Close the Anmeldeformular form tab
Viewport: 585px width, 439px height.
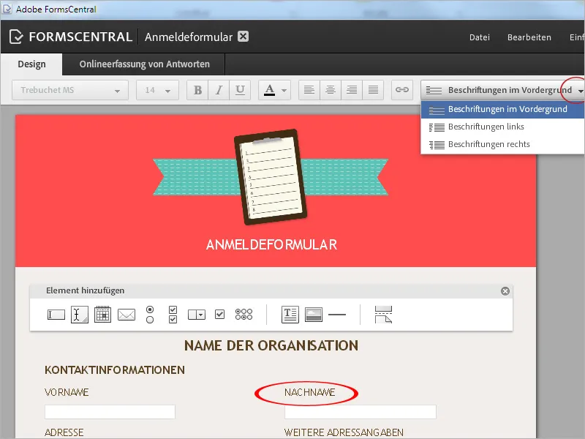point(244,36)
